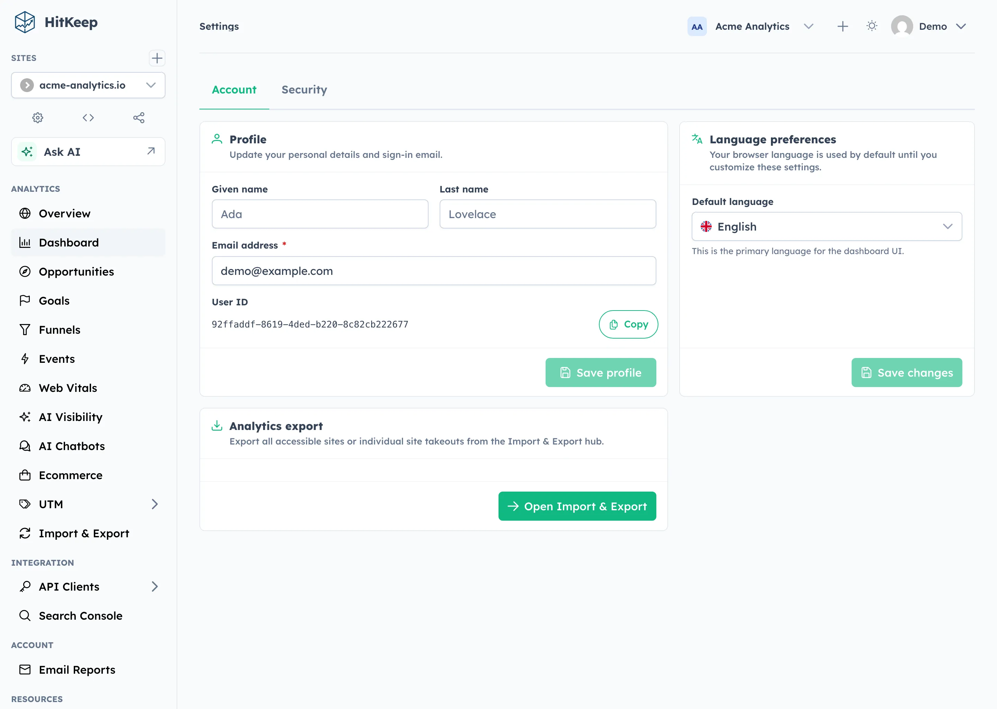Open Funnels section
Viewport: 997px width, 709px height.
(88, 330)
